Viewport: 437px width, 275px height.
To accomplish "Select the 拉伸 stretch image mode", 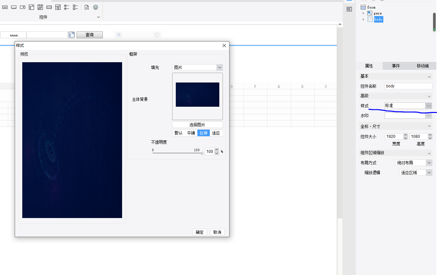I will pos(204,133).
